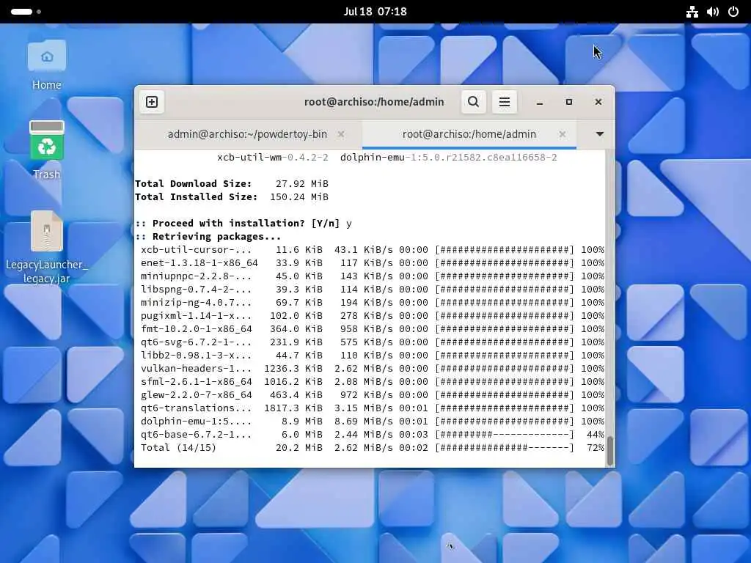Click the qt6-base download progress bar
Viewport: 751px width, 563px height.
pyautogui.click(x=505, y=435)
